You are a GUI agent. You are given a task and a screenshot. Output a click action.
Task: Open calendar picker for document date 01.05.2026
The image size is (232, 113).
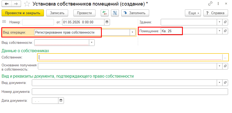[107, 22]
